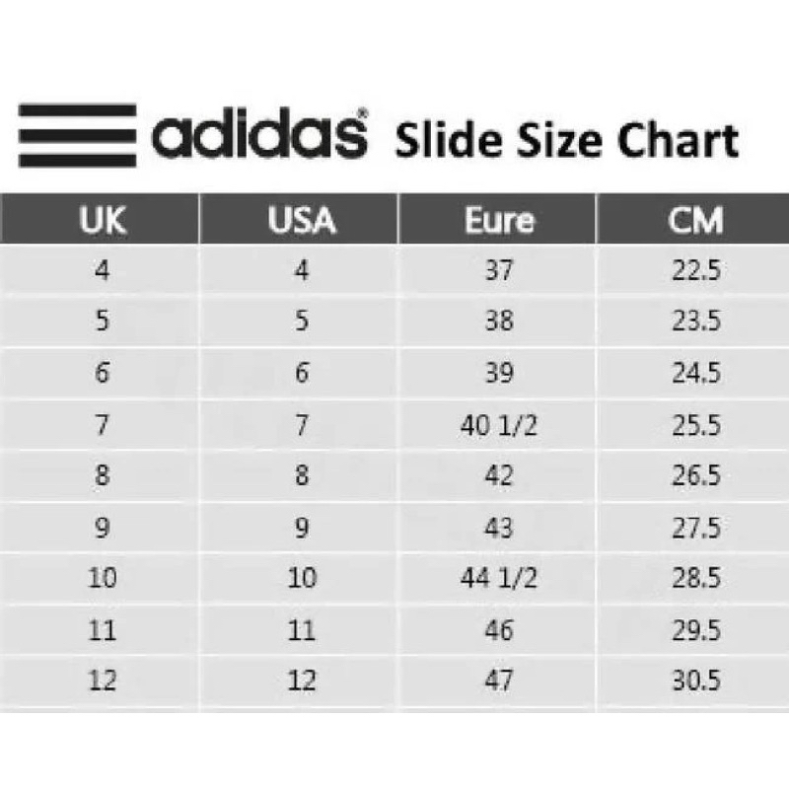Click the adidas wordmark text

pos(259,133)
